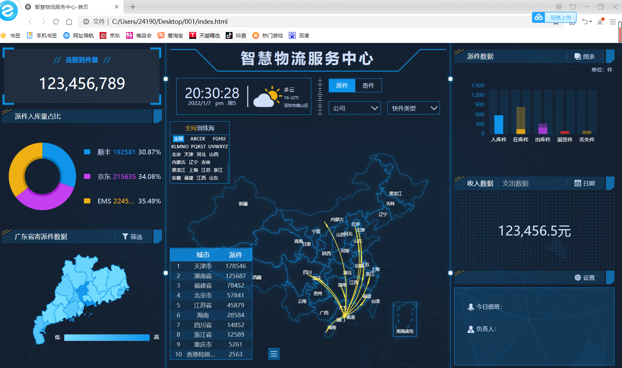Image resolution: width=622 pixels, height=368 pixels.
Task: Open 手机书签 bookmark
Action: pyautogui.click(x=42, y=35)
